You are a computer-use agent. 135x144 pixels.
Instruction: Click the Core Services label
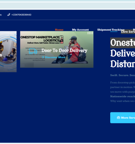[x=128, y=32]
